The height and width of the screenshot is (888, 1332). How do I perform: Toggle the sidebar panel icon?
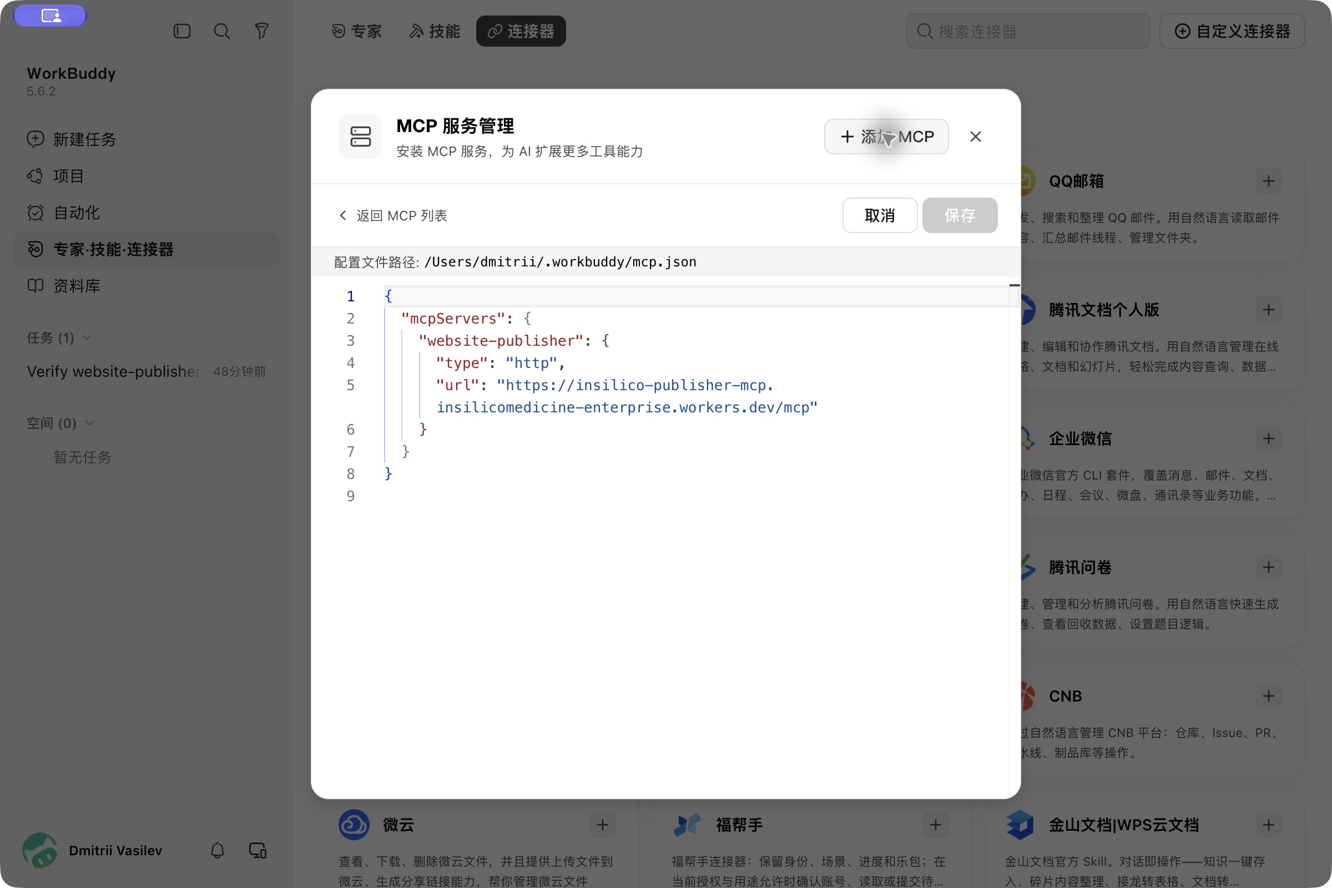(182, 31)
